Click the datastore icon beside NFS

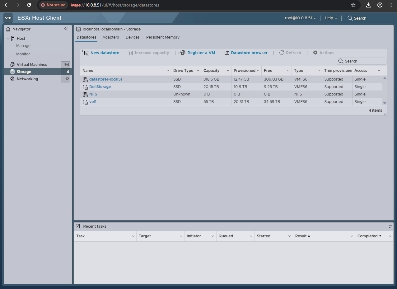pyautogui.click(x=85, y=94)
